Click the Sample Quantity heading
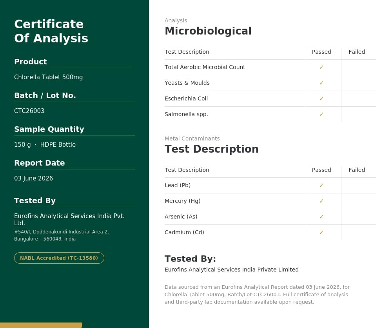This screenshot has width=392, height=328. (49, 129)
